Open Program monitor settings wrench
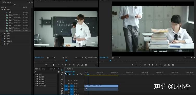 coord(194,58)
